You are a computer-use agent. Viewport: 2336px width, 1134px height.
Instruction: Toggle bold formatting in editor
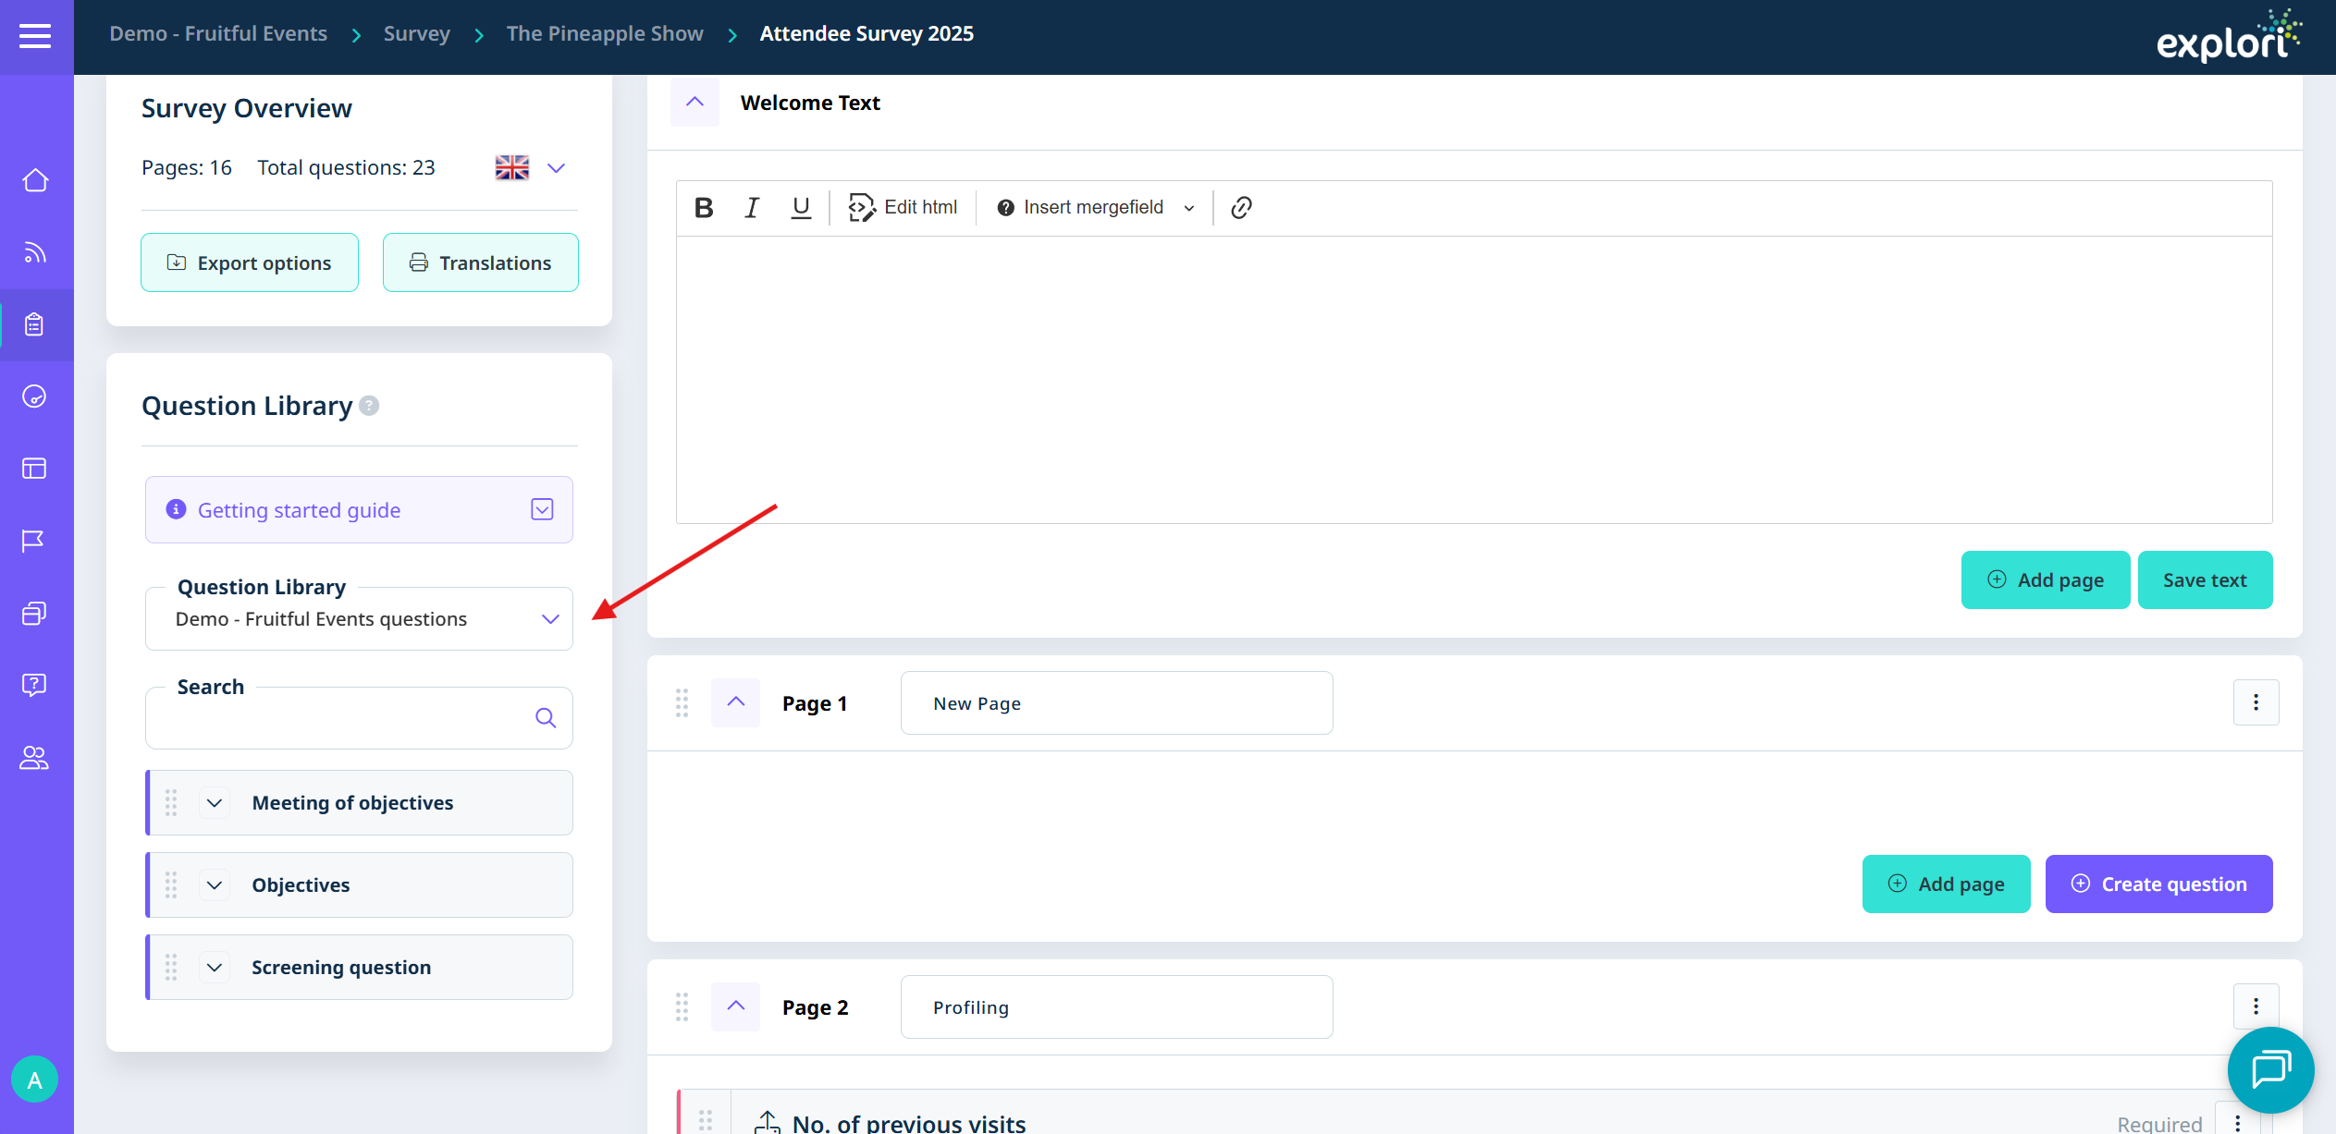coord(704,208)
